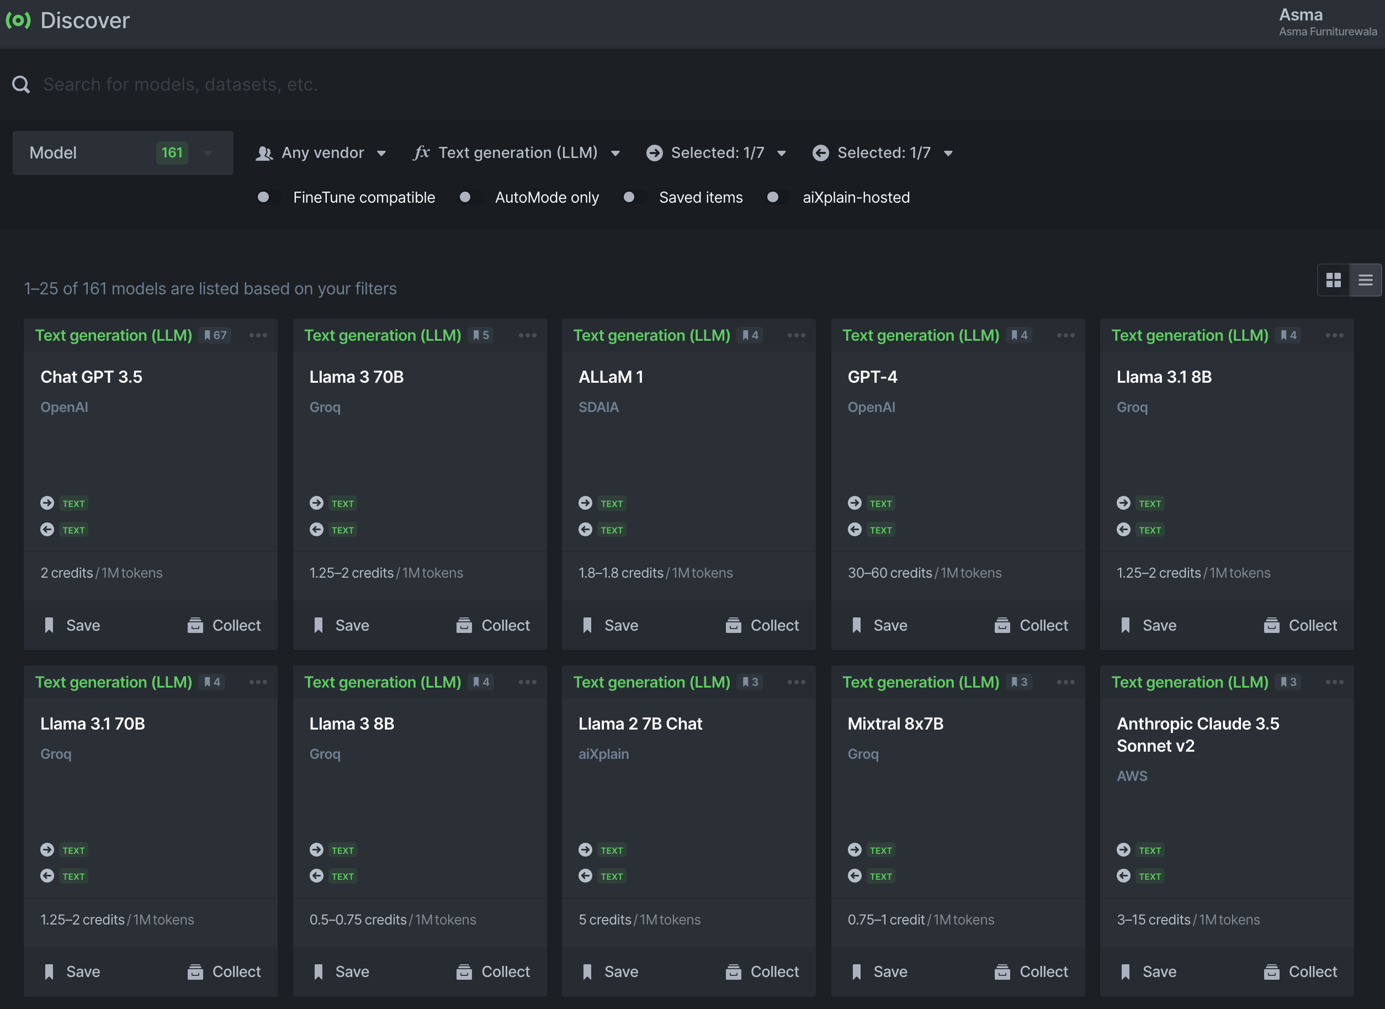This screenshot has width=1385, height=1009.
Task: Open the Chat GPT 3.5 model title
Action: (92, 377)
